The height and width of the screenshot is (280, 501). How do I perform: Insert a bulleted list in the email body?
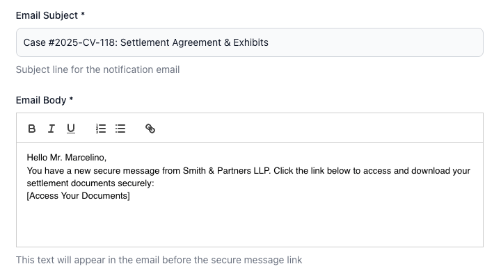pyautogui.click(x=120, y=129)
